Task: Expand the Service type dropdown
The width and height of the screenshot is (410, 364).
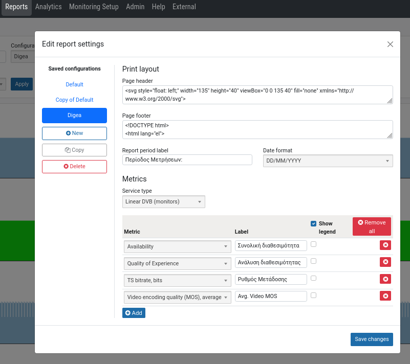Action: click(x=164, y=201)
